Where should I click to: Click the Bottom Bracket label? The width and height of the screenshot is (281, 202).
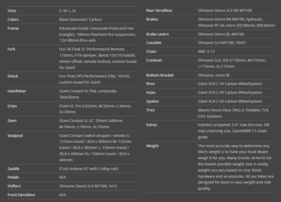160,75
